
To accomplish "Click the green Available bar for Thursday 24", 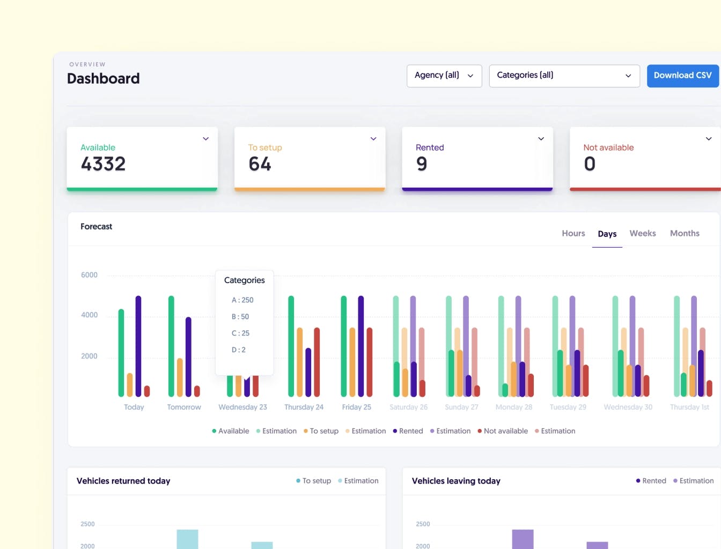I will 291,346.
